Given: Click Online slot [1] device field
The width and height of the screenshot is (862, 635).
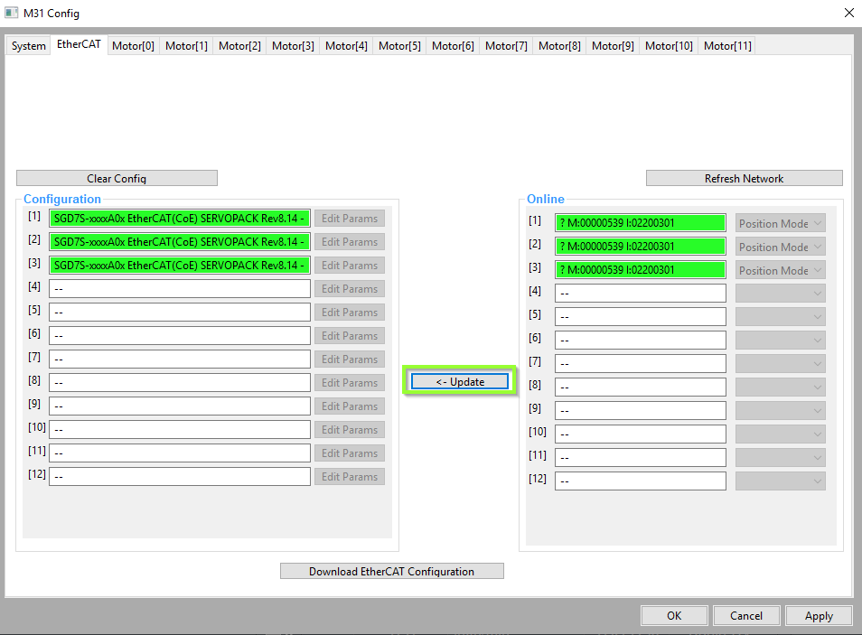Looking at the screenshot, I should point(641,223).
